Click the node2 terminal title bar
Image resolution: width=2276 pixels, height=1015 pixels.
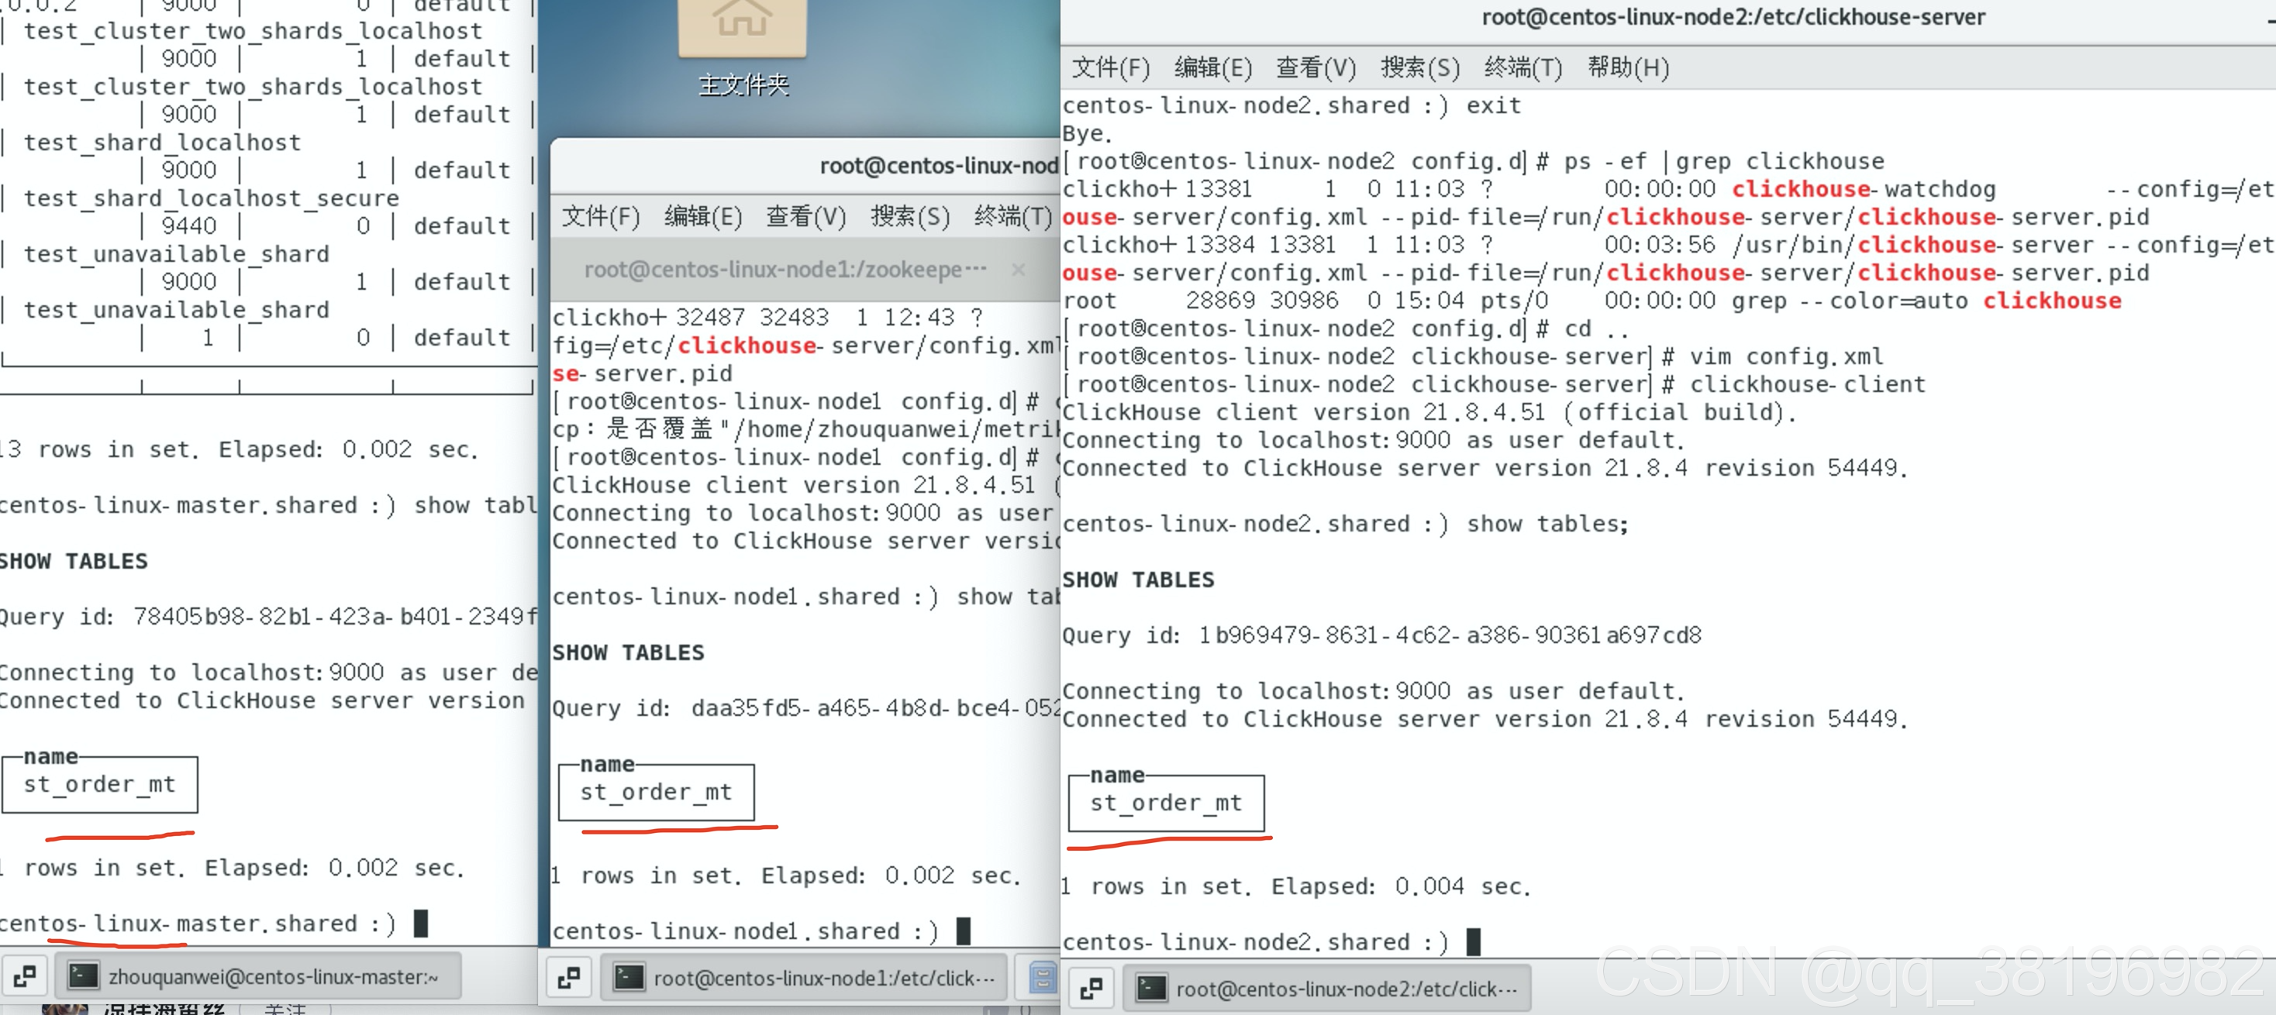1732,18
